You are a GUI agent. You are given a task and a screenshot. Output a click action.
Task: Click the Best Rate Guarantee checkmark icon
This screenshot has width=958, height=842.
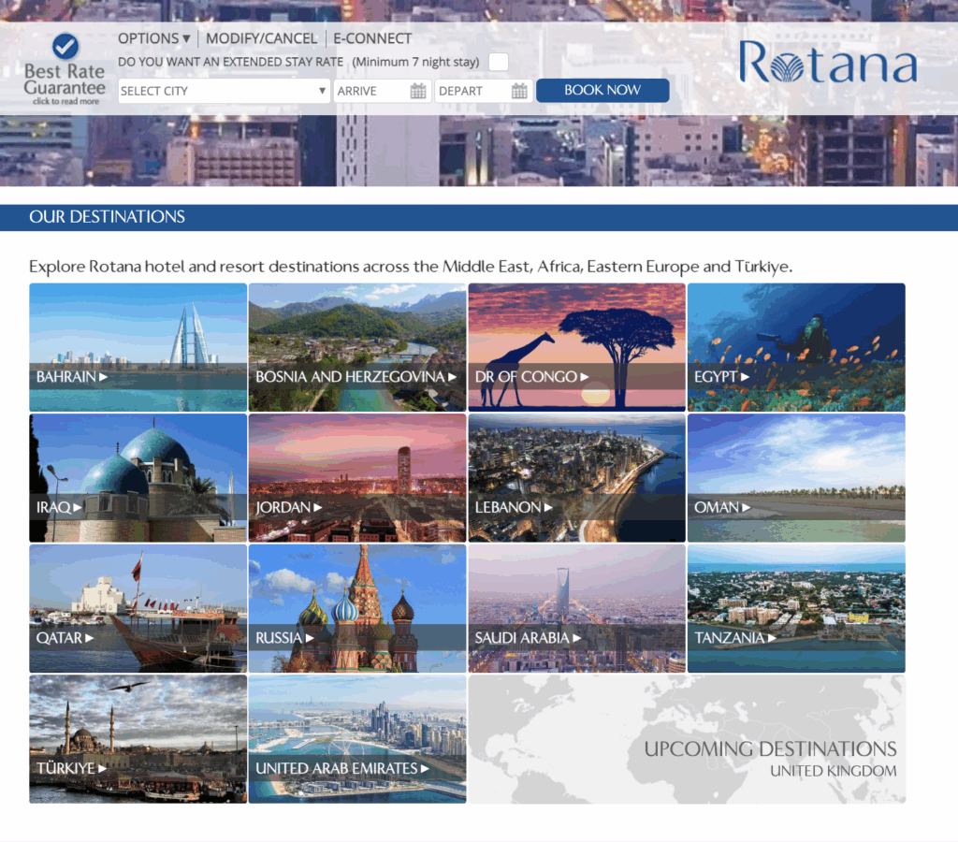click(x=65, y=46)
